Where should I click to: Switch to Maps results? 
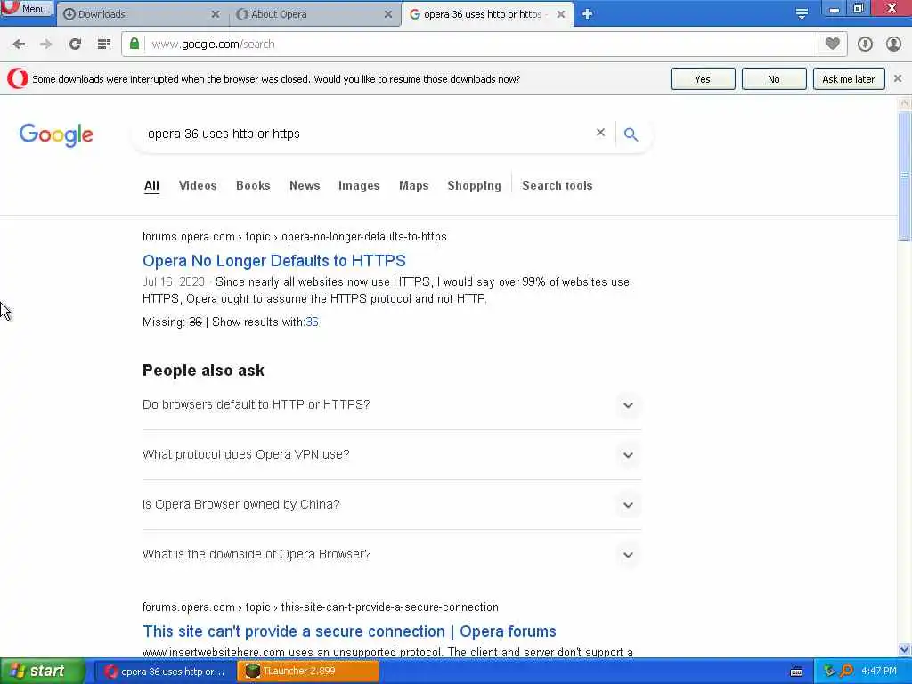point(413,185)
